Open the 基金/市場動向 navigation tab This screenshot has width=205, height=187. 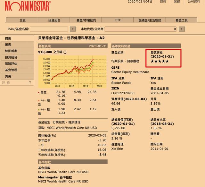coord(86,20)
